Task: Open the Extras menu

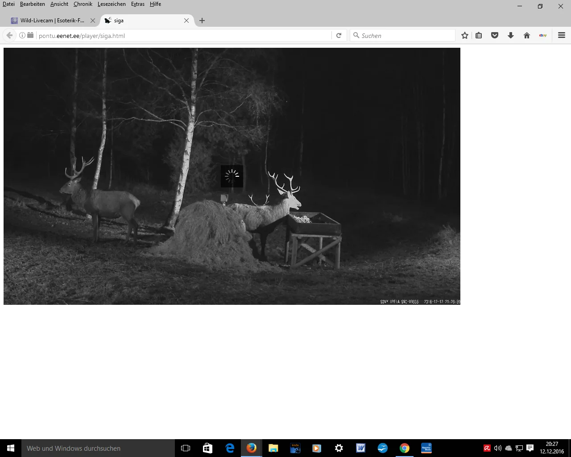Action: tap(138, 4)
